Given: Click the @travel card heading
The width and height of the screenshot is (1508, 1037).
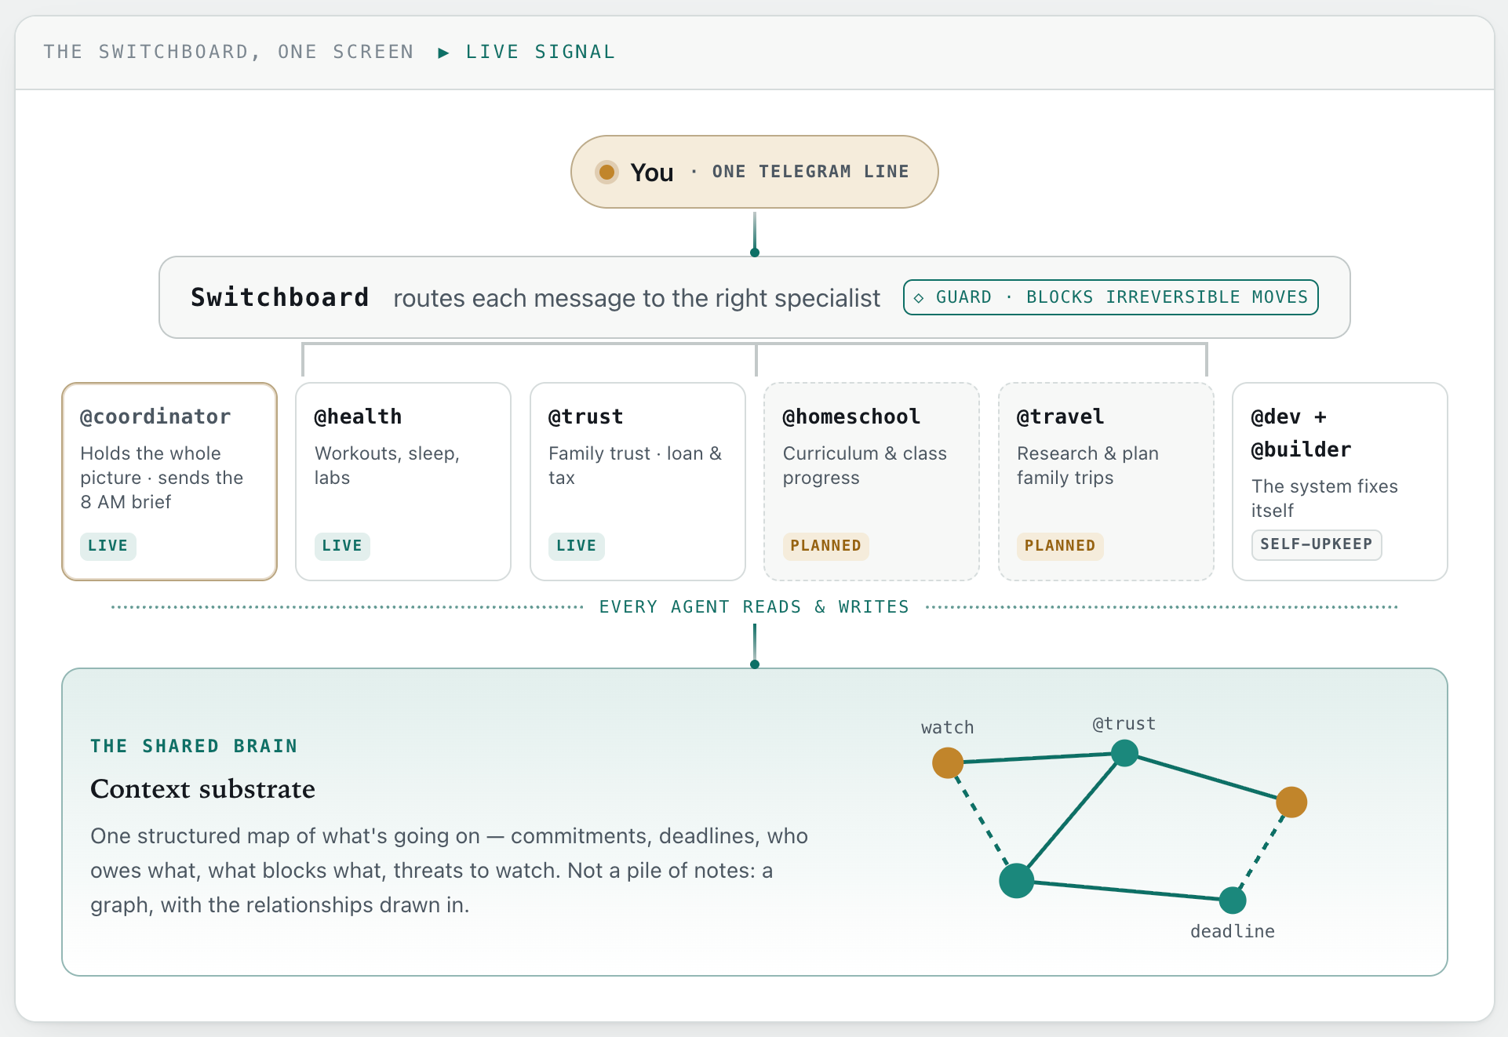Looking at the screenshot, I should (x=1060, y=417).
